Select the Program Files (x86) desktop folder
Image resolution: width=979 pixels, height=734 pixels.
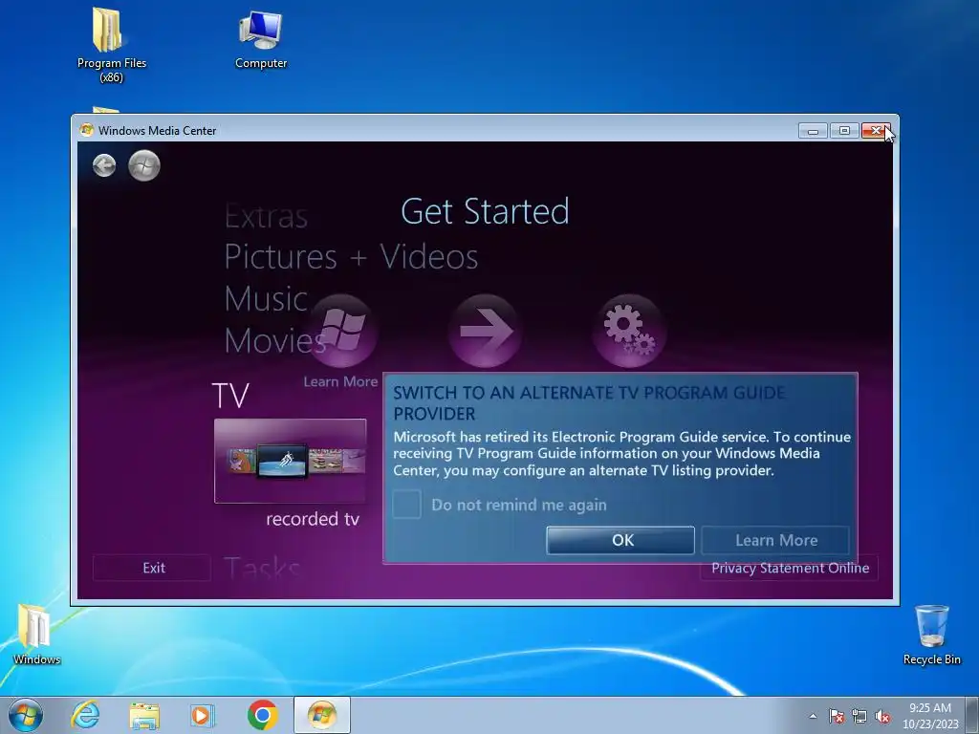pyautogui.click(x=111, y=45)
